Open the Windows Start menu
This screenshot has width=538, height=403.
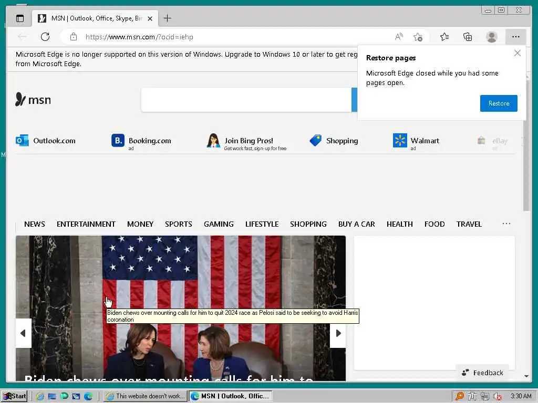pyautogui.click(x=14, y=396)
